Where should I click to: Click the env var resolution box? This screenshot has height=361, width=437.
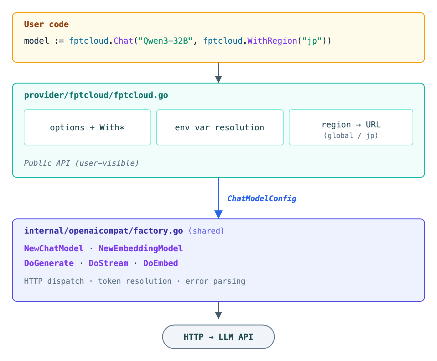tap(219, 127)
